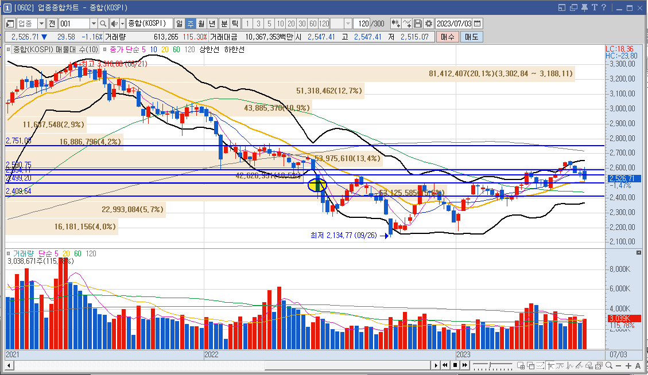Image resolution: width=648 pixels, height=375 pixels.
Task: Click the 120 candle count field
Action: (x=362, y=24)
